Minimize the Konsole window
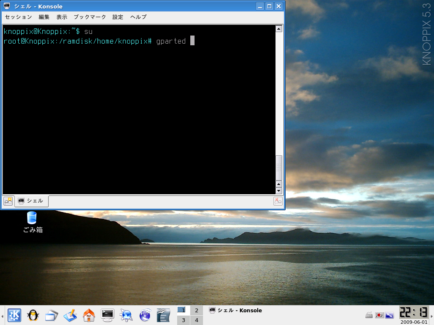This screenshot has height=325, width=434. pos(260,6)
